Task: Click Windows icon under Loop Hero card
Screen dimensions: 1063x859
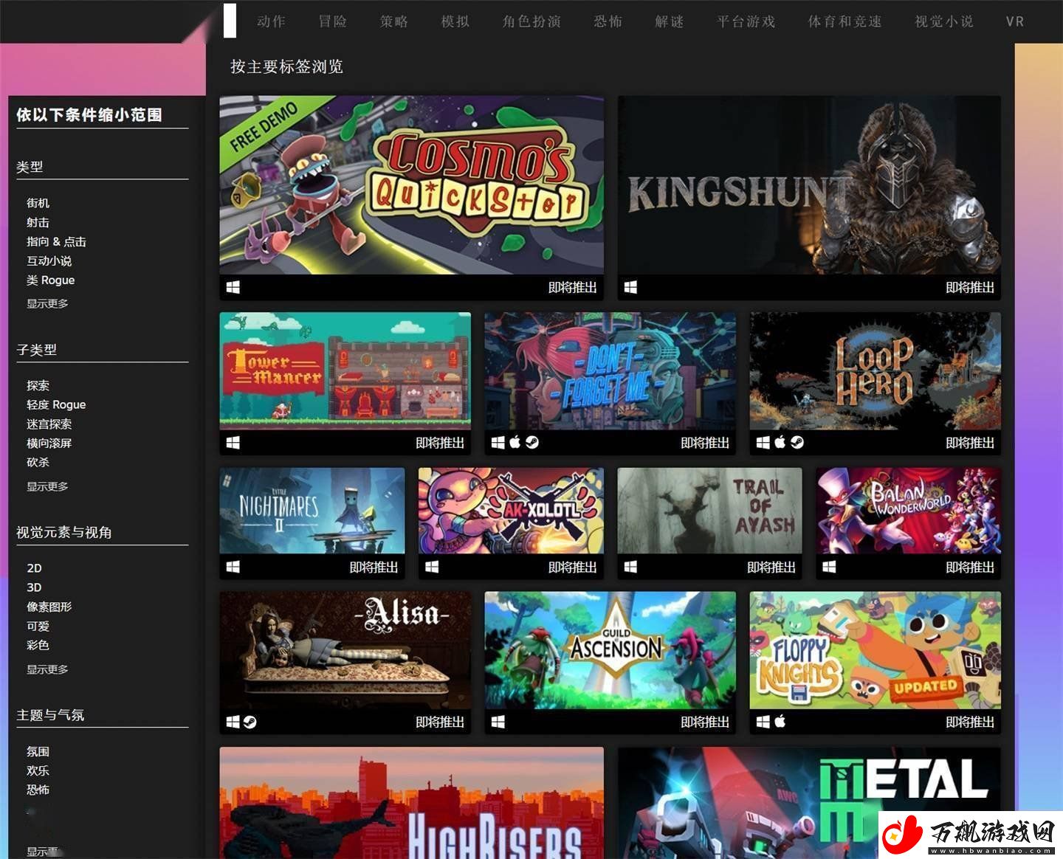Action: pos(763,442)
